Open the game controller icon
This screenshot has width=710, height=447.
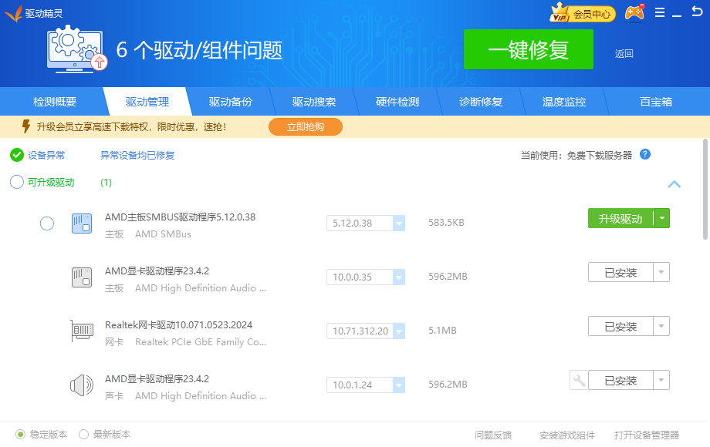634,13
